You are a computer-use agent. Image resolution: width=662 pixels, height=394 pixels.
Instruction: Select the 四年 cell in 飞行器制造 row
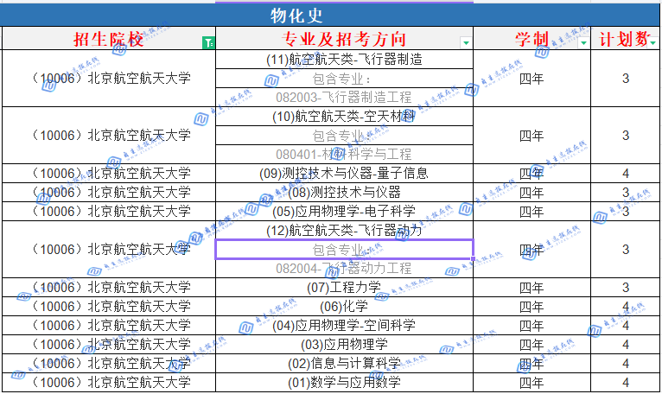[x=532, y=78]
